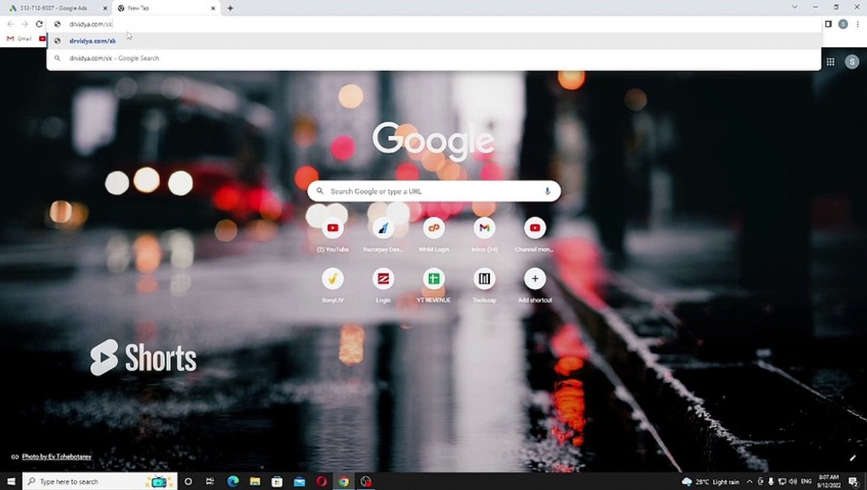
Task: Select the New Tab browser tab
Action: click(x=166, y=8)
